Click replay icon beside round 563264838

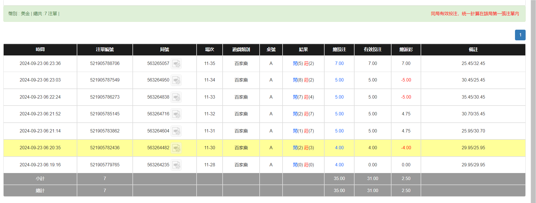tap(176, 97)
